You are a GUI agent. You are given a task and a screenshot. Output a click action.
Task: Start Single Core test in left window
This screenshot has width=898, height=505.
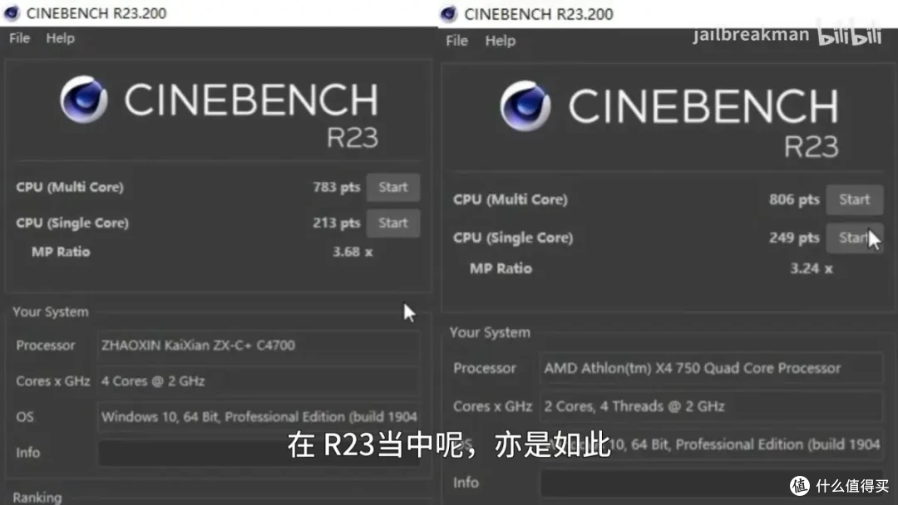[392, 223]
